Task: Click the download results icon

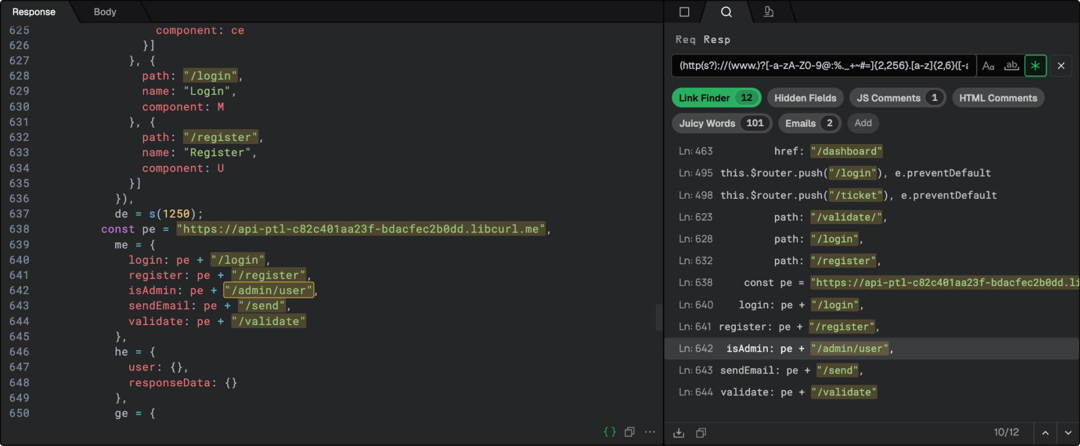Action: tap(679, 433)
